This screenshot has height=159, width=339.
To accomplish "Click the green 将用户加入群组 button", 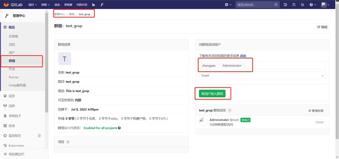I will 212,94.
